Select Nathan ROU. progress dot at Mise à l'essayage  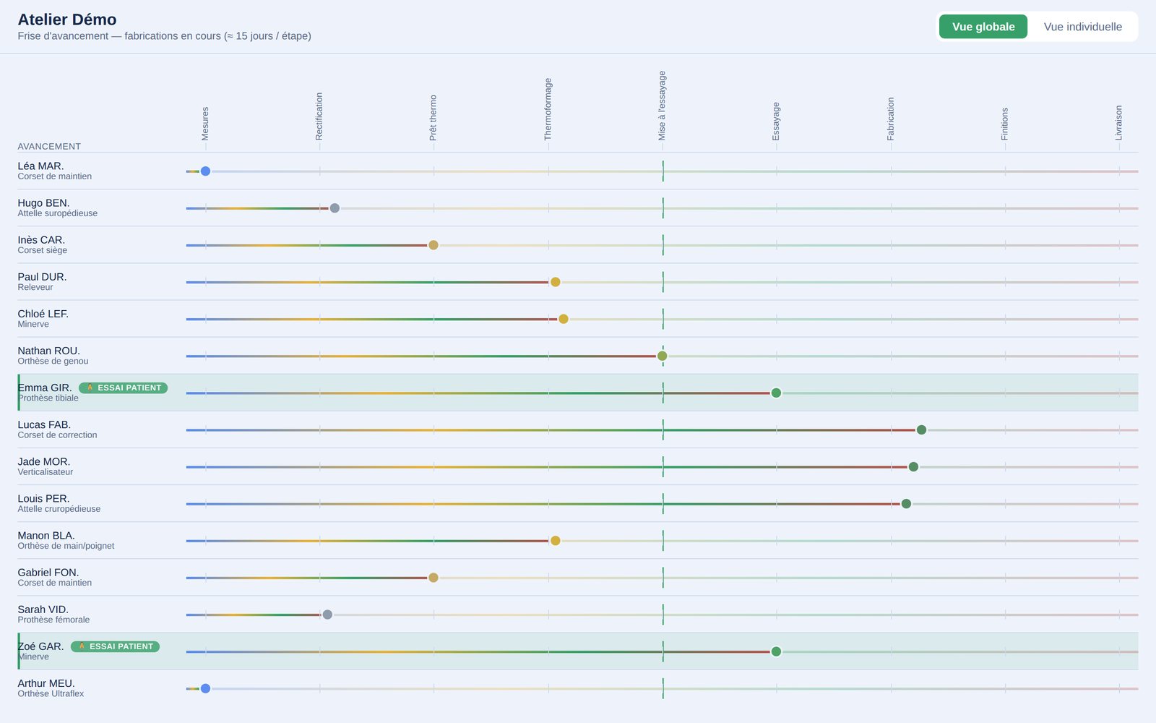(662, 356)
